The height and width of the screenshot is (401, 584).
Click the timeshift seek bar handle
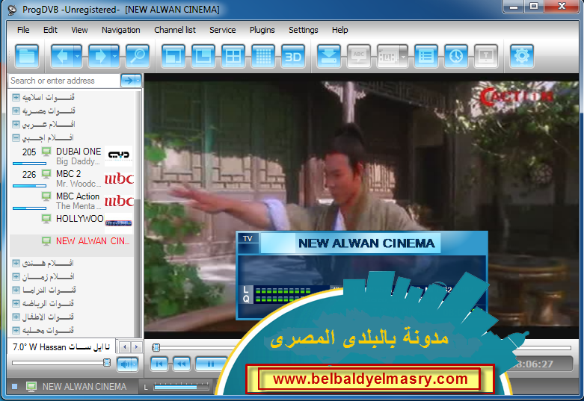(156, 347)
